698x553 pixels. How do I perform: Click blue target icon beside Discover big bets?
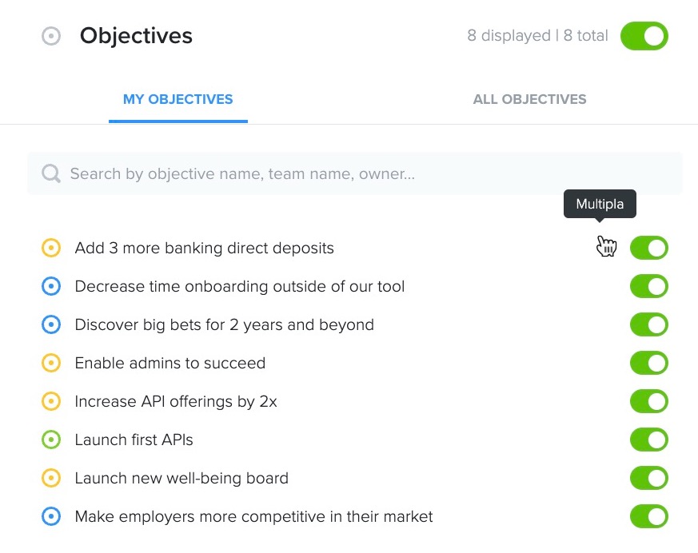pos(51,324)
